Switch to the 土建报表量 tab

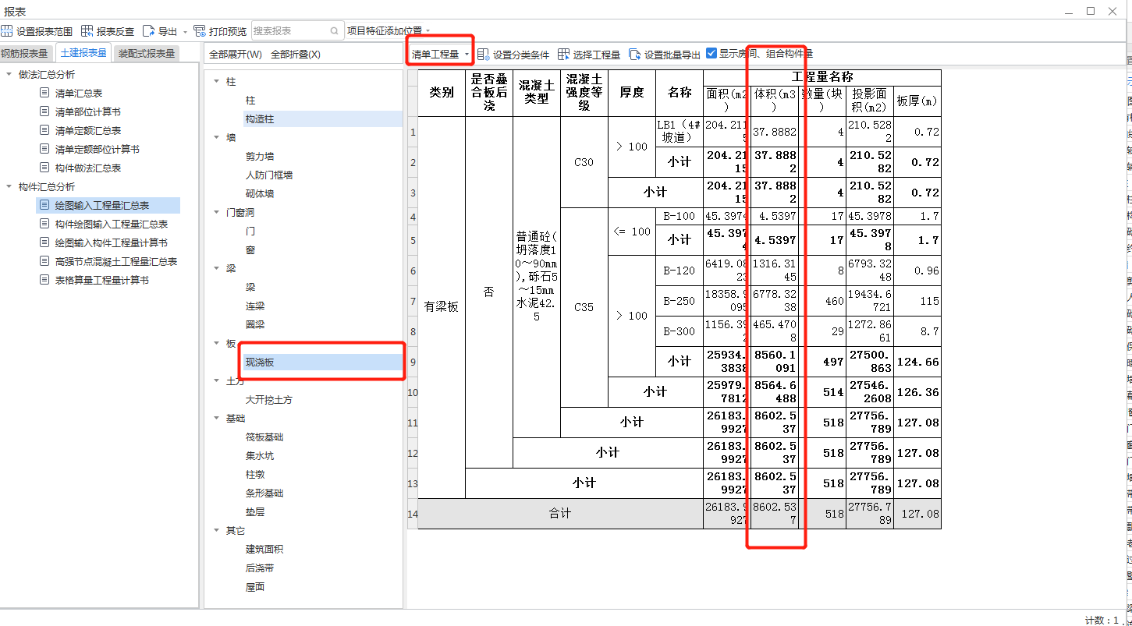83,53
